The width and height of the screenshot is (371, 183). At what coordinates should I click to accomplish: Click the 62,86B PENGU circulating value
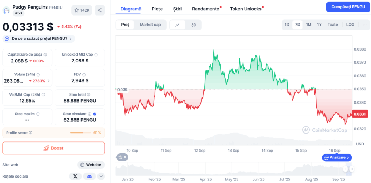point(80,120)
